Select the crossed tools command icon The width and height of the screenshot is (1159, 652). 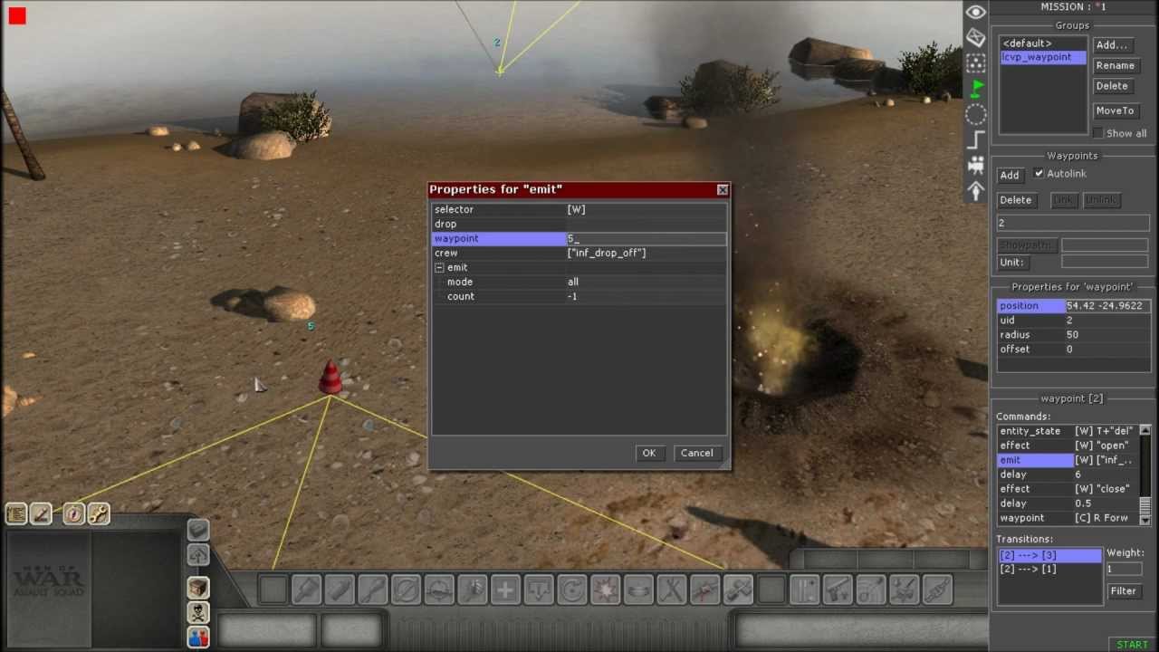pyautogui.click(x=672, y=590)
